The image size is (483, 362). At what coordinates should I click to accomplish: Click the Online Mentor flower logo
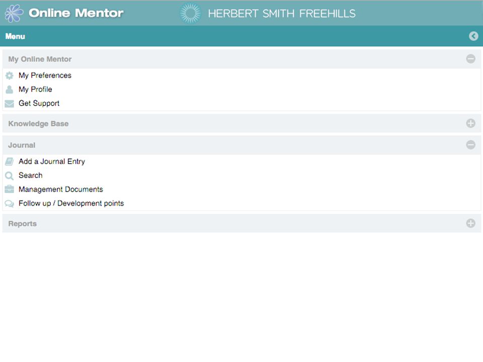(14, 13)
